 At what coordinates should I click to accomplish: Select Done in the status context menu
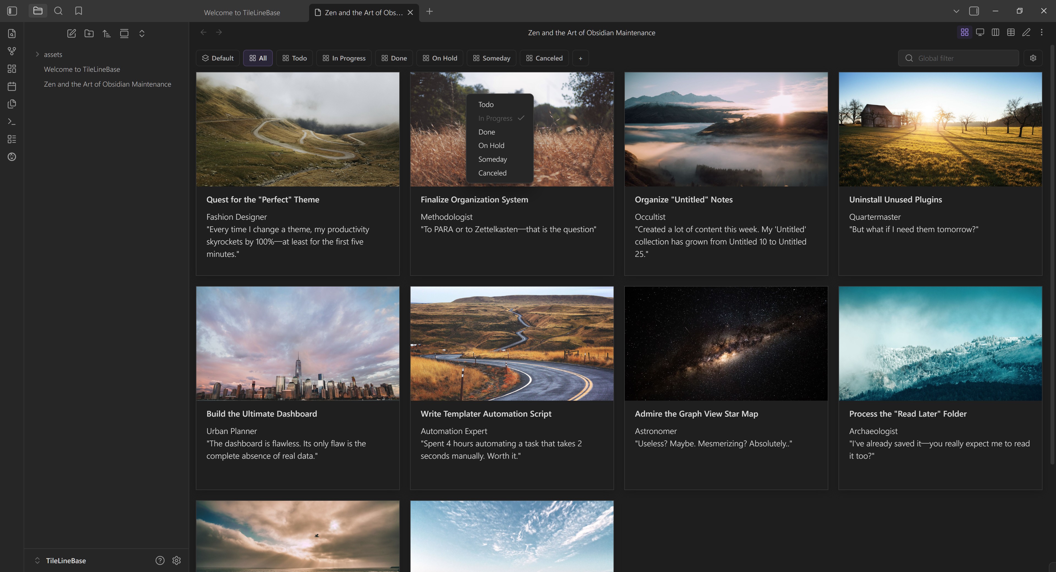click(486, 132)
